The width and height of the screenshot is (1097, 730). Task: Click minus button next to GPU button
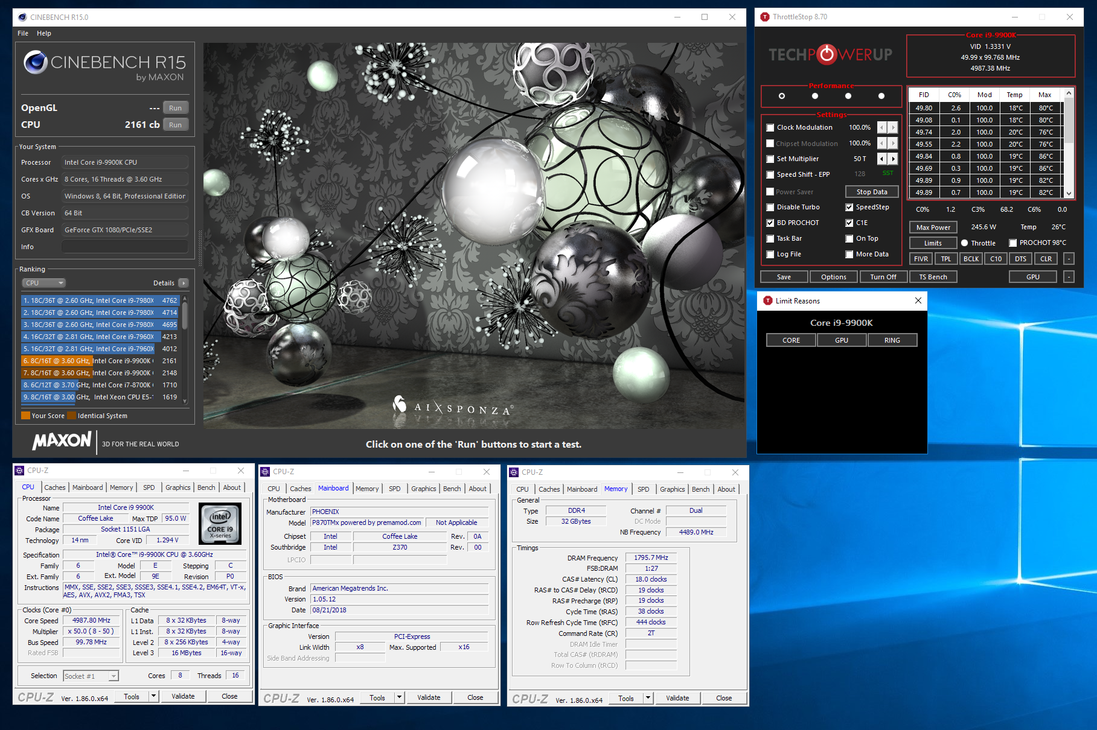tap(1069, 277)
